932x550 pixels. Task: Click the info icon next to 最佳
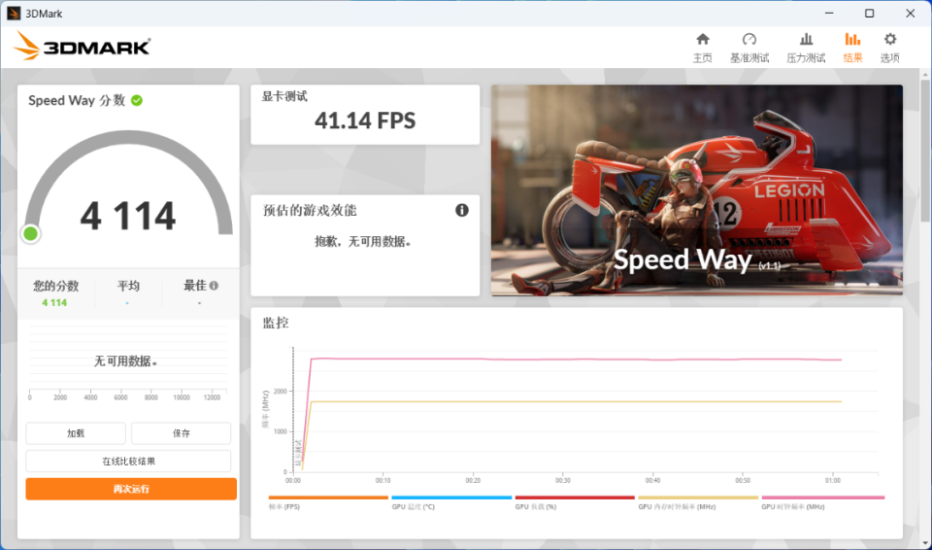(214, 286)
